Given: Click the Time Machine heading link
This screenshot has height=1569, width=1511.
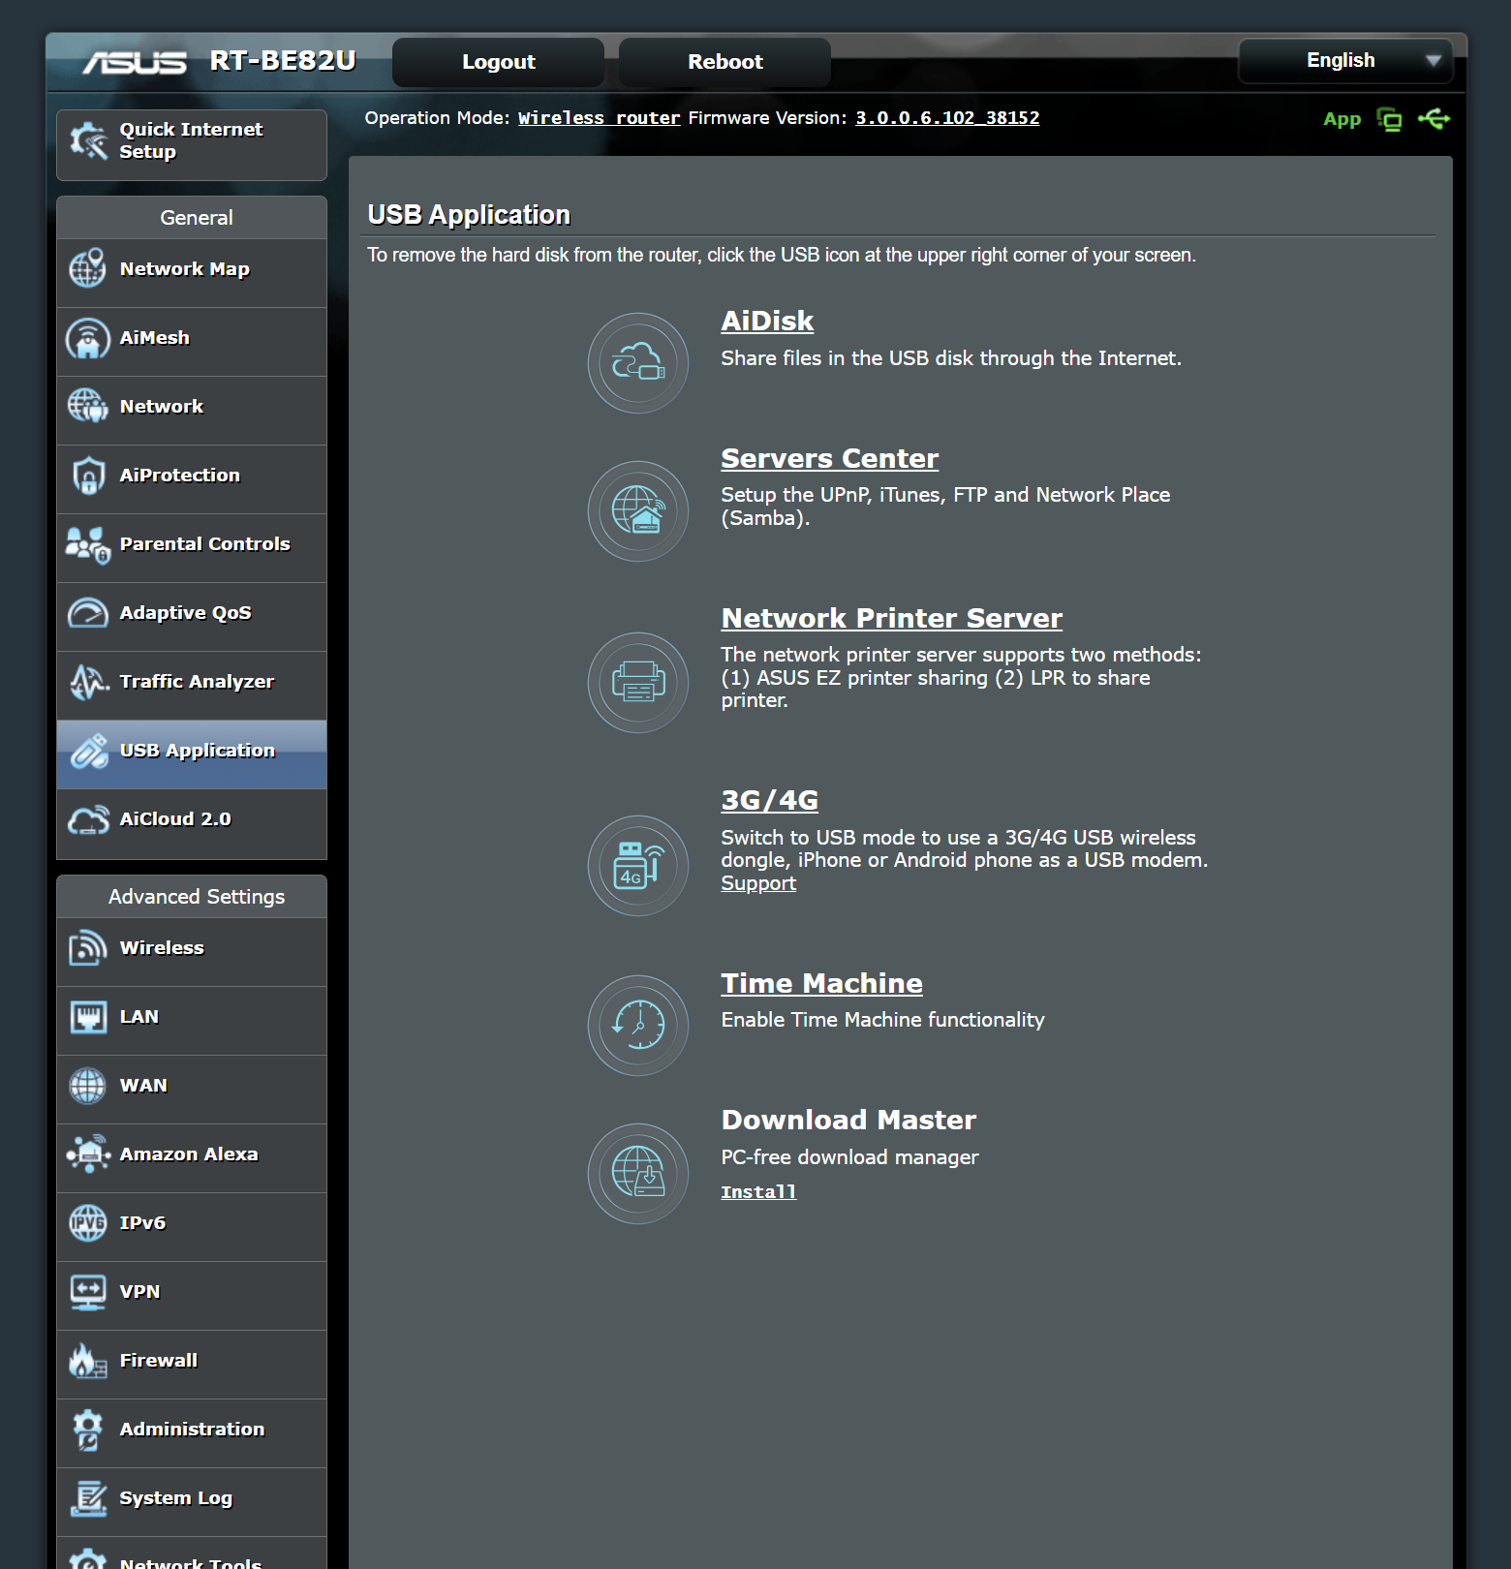Looking at the screenshot, I should [822, 983].
